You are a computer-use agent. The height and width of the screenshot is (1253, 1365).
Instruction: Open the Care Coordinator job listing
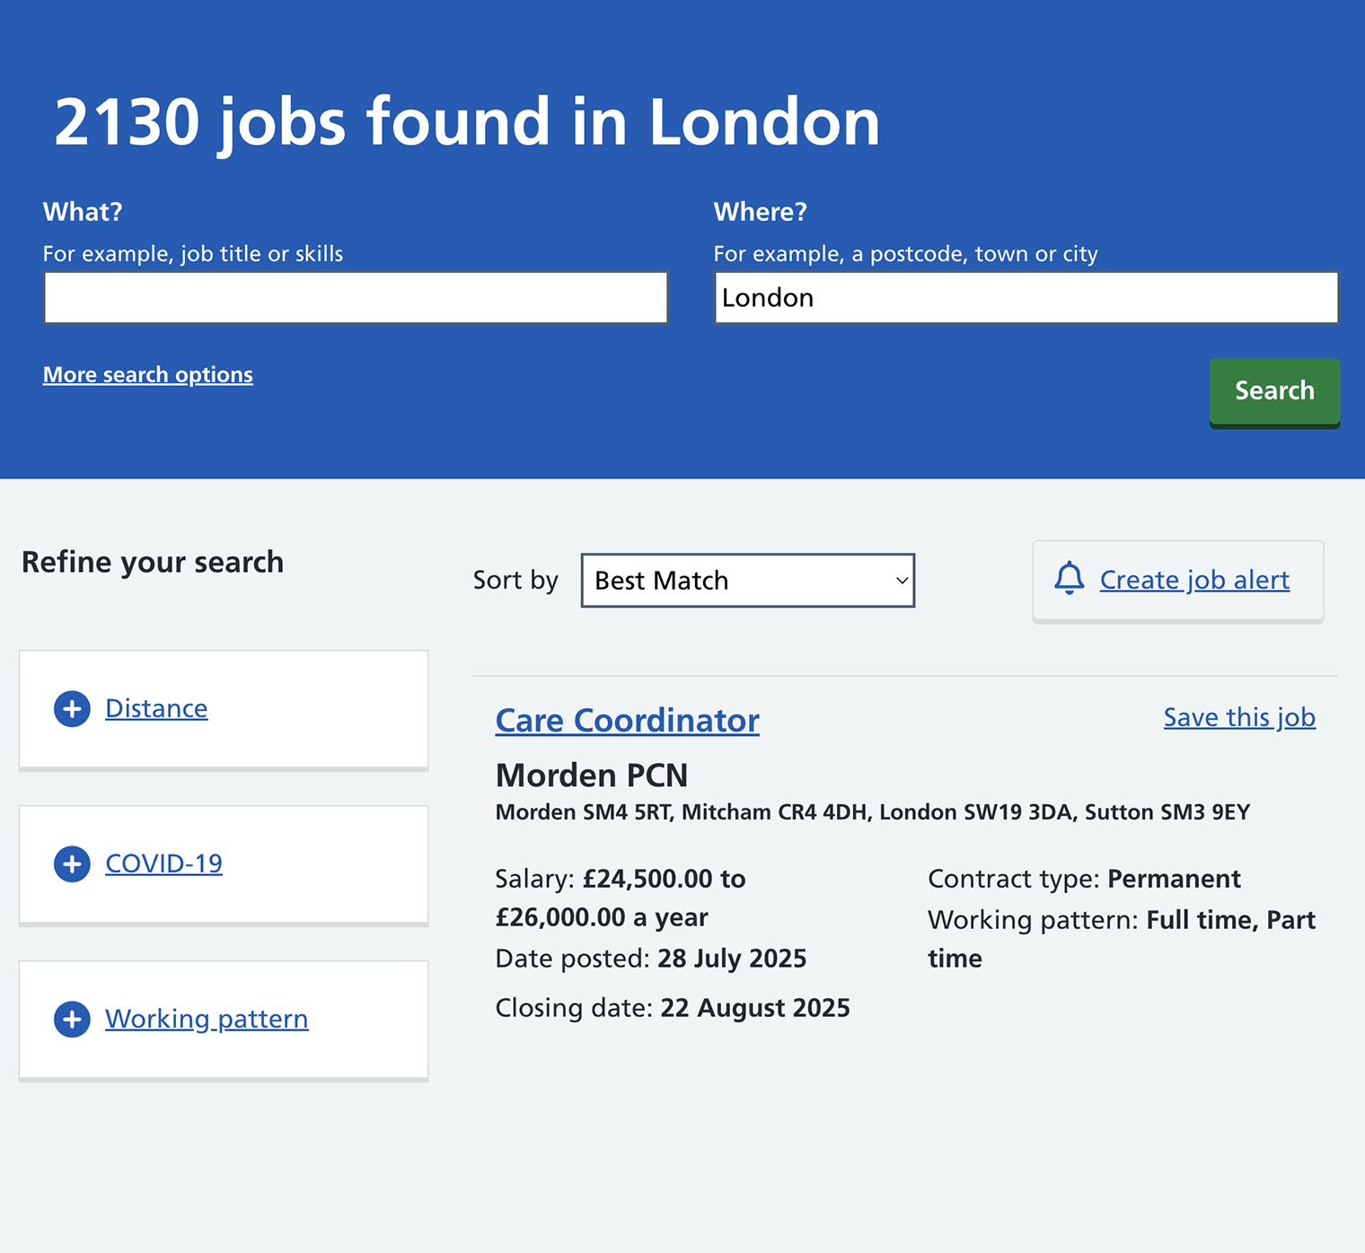627,721
